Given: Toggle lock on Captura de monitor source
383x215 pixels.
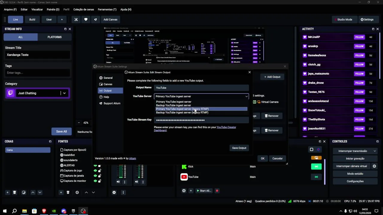Looking at the screenshot, I should click(100, 181).
